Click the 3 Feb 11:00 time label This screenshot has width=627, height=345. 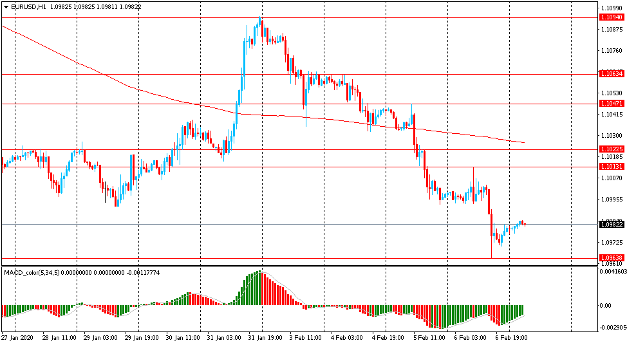pos(305,338)
